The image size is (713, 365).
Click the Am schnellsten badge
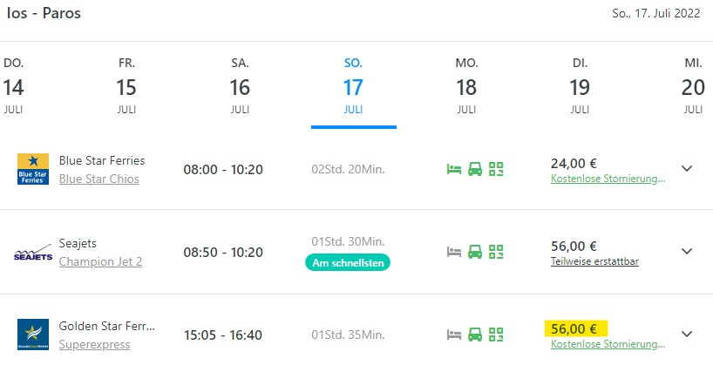click(x=348, y=263)
